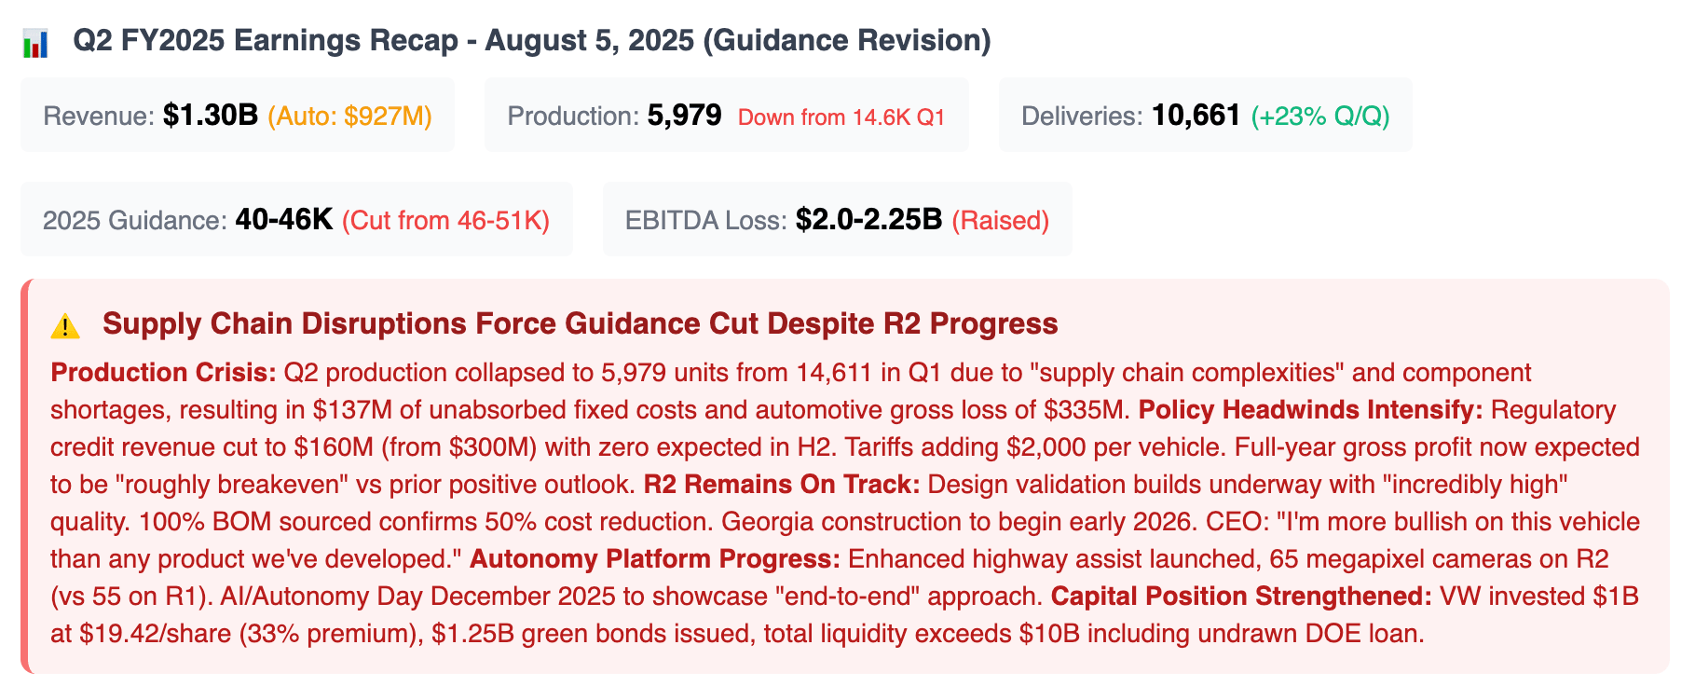This screenshot has width=1695, height=686.
Task: Click the Autonomy Platform Progress label
Action: (655, 559)
